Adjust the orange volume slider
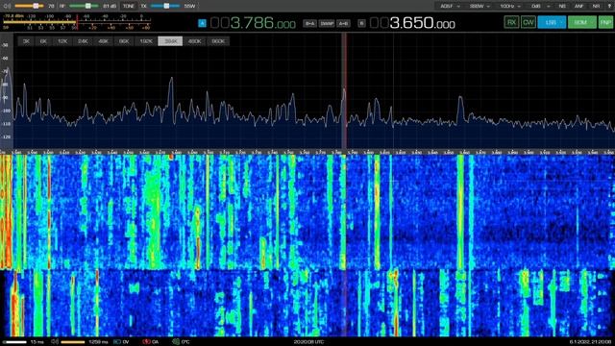 [x=30, y=6]
